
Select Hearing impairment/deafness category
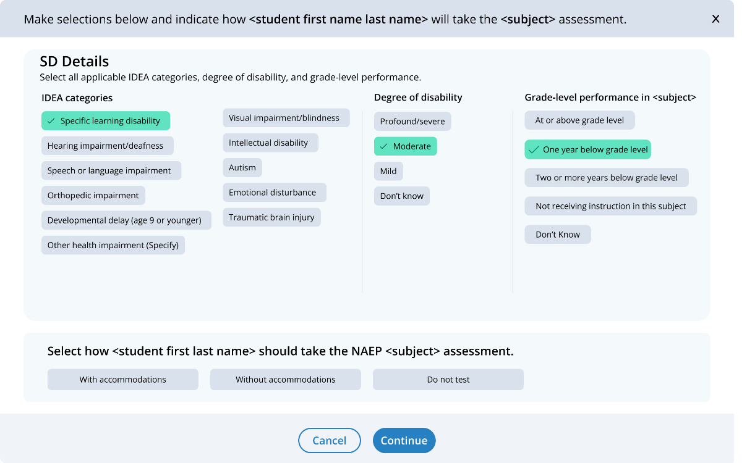click(x=108, y=146)
